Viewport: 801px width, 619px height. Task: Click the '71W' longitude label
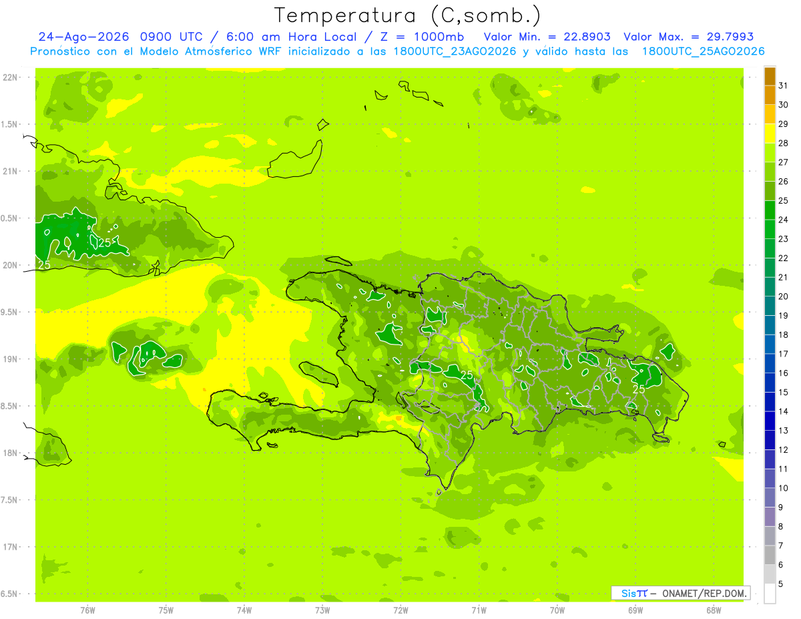click(479, 610)
